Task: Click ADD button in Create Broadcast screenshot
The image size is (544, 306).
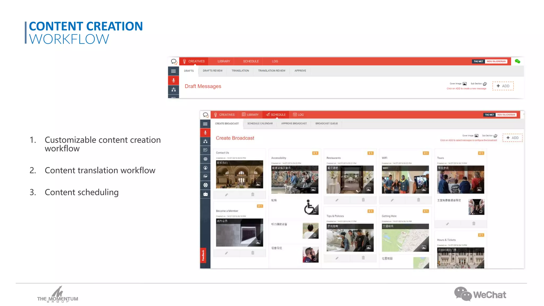Action: tap(512, 138)
